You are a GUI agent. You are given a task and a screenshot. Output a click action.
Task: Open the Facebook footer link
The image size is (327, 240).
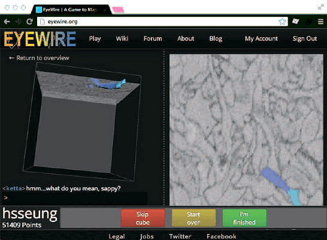(x=222, y=236)
